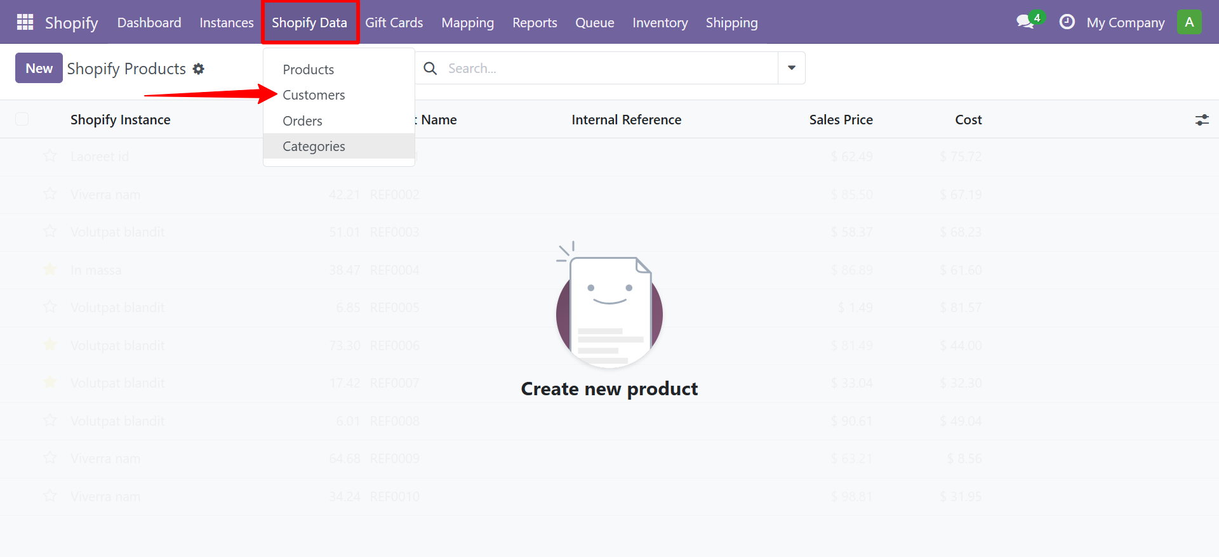Open the Shopify Data menu
Image resolution: width=1219 pixels, height=557 pixels.
click(310, 22)
